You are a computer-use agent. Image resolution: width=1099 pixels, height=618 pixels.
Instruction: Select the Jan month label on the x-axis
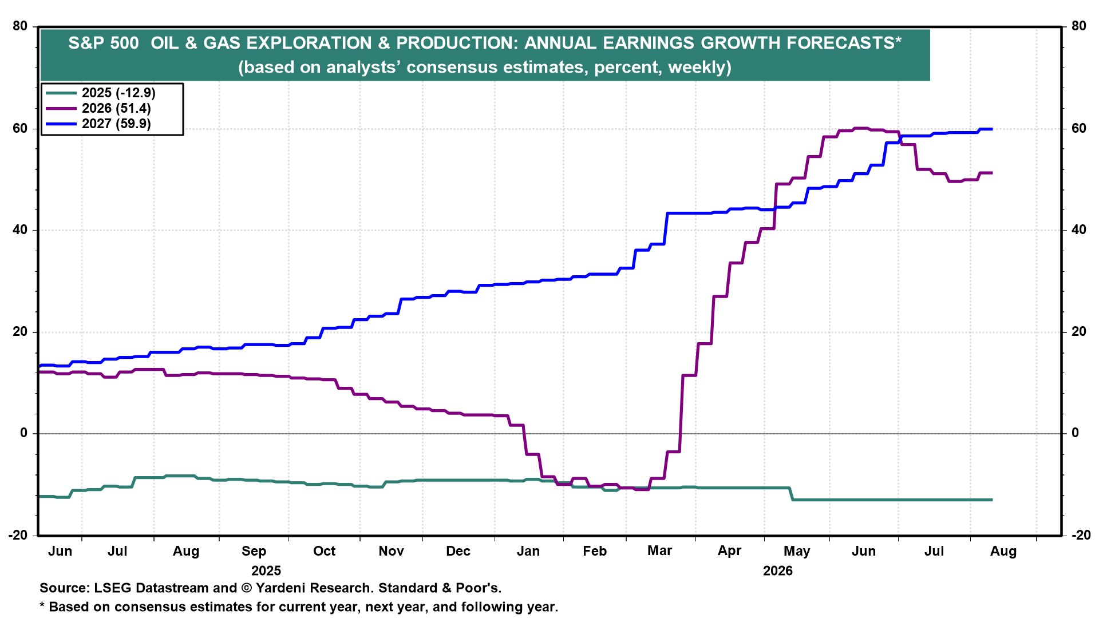point(528,551)
